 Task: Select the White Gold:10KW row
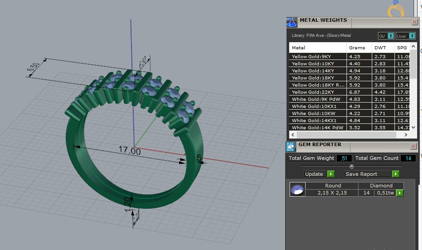pos(349,113)
